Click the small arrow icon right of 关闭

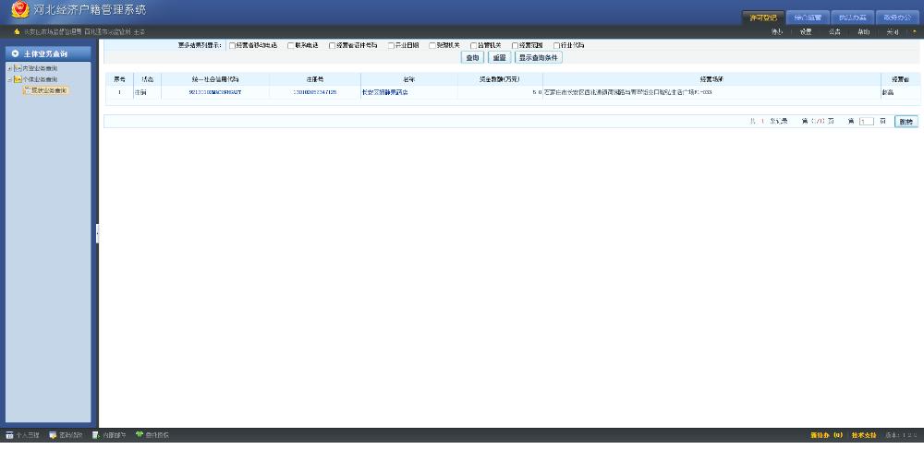tap(914, 31)
